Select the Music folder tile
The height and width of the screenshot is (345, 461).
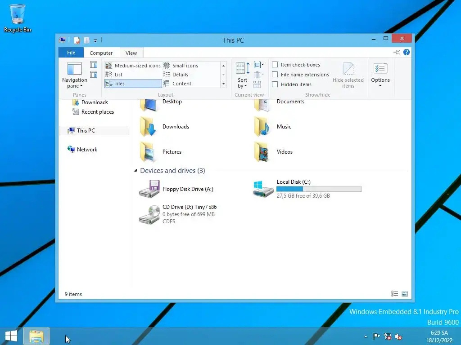[x=273, y=126]
